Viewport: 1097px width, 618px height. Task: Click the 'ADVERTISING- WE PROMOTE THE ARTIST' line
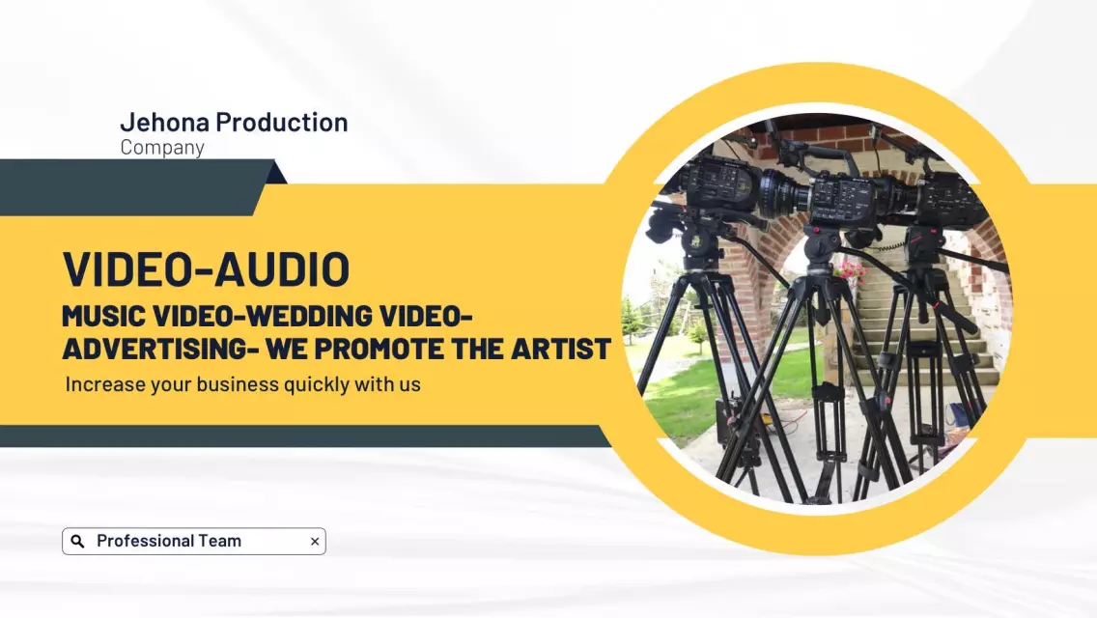(x=336, y=349)
